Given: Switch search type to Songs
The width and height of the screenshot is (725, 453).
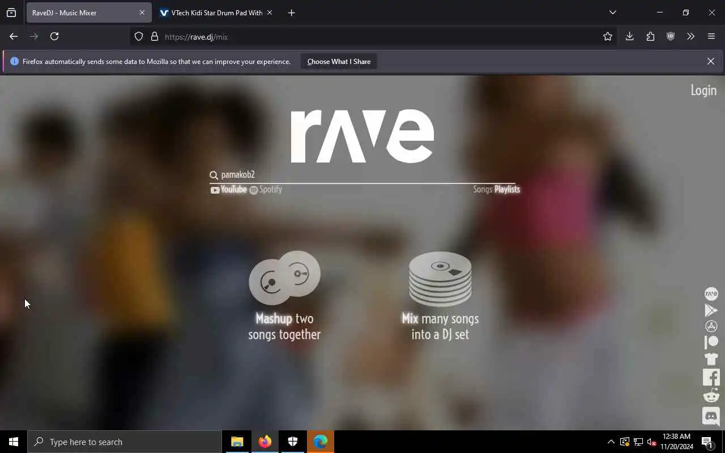Looking at the screenshot, I should point(483,189).
